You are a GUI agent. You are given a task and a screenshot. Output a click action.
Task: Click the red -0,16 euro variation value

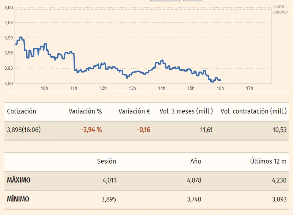pos(143,130)
